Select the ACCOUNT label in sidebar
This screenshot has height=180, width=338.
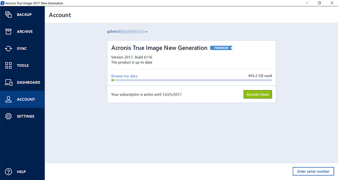(x=26, y=99)
